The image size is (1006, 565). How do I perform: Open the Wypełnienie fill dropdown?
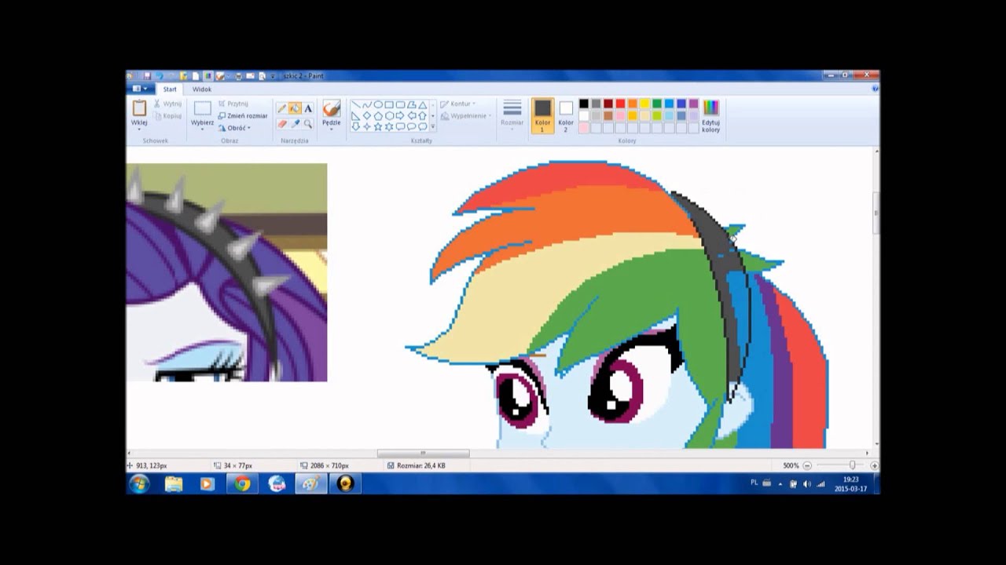[466, 116]
